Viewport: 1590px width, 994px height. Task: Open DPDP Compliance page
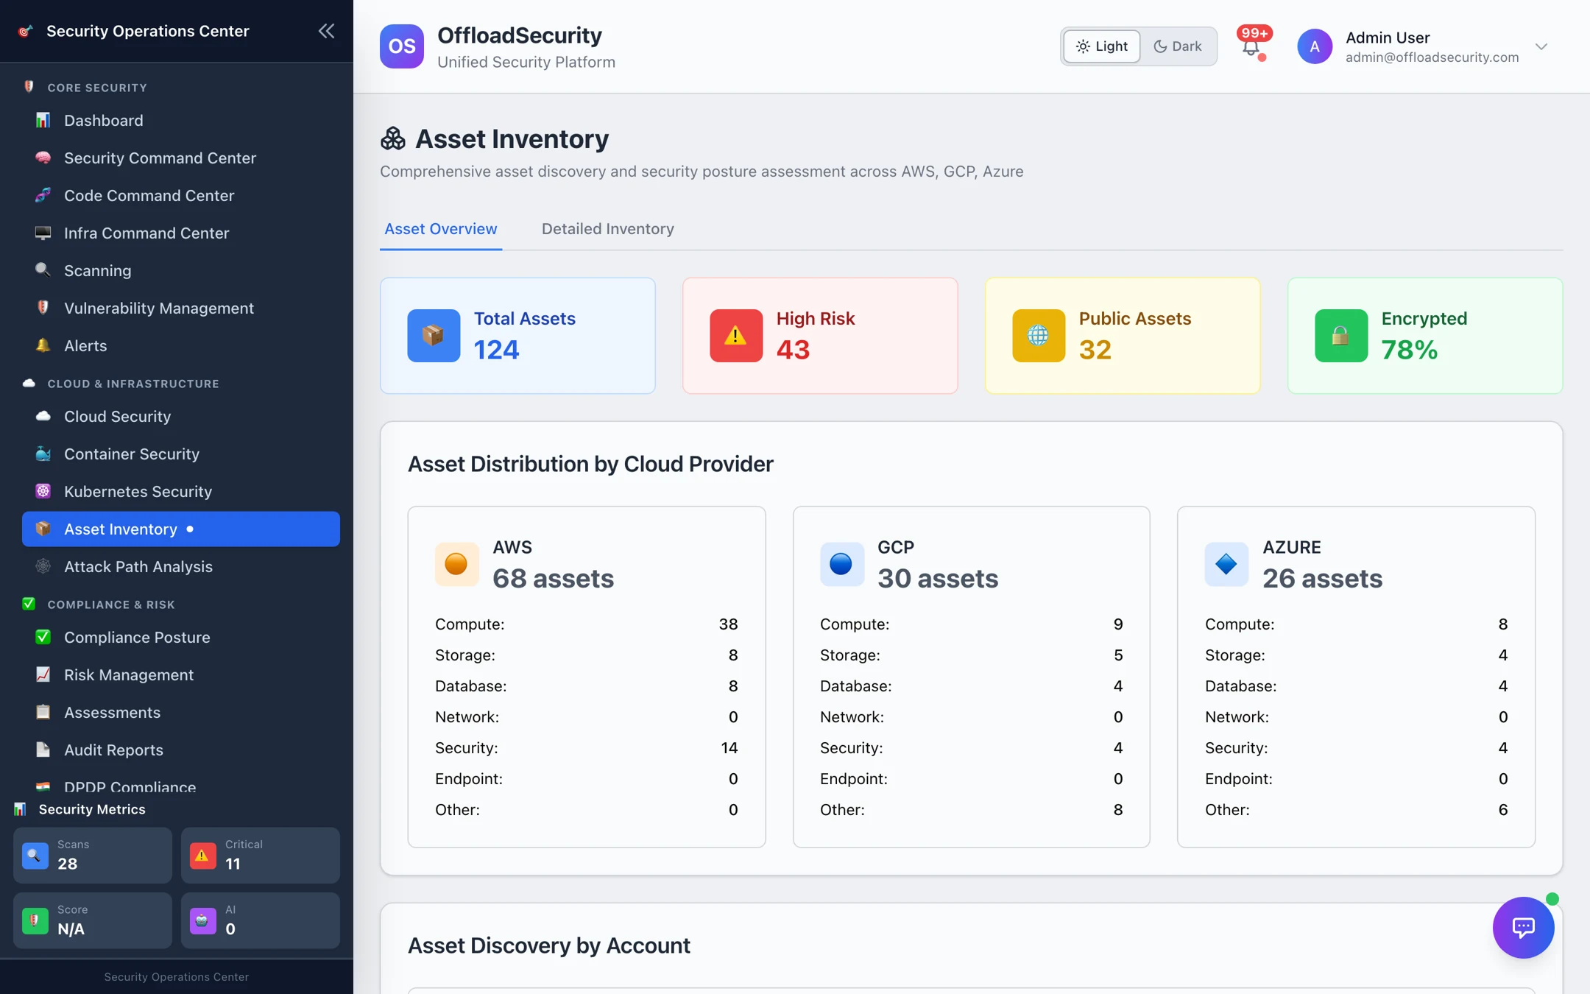point(180,786)
